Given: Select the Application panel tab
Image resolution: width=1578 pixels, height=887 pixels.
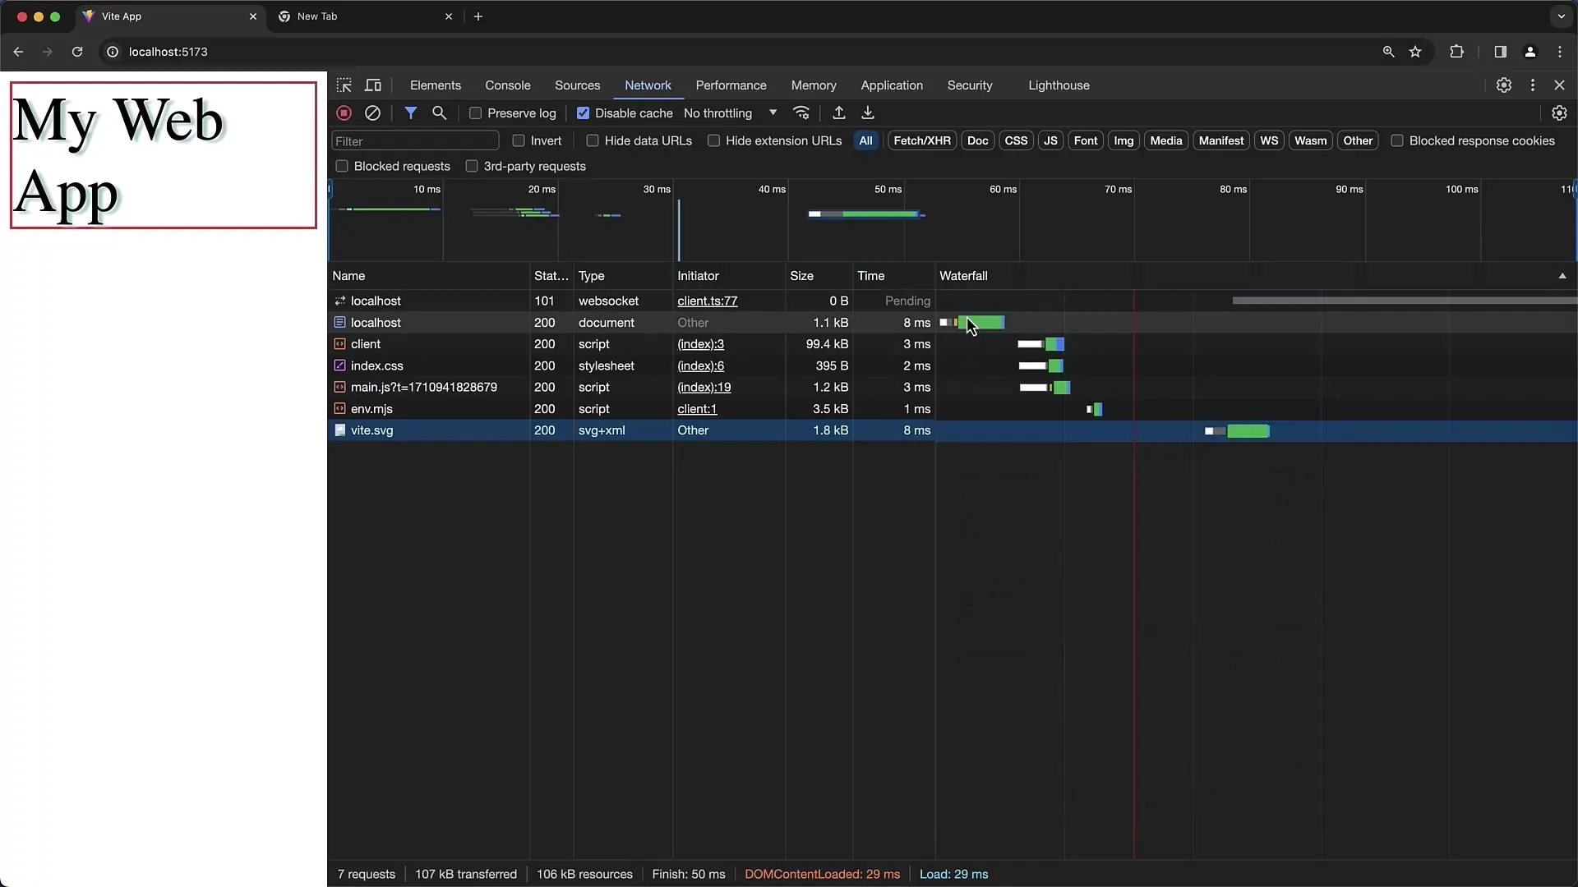Looking at the screenshot, I should (892, 85).
